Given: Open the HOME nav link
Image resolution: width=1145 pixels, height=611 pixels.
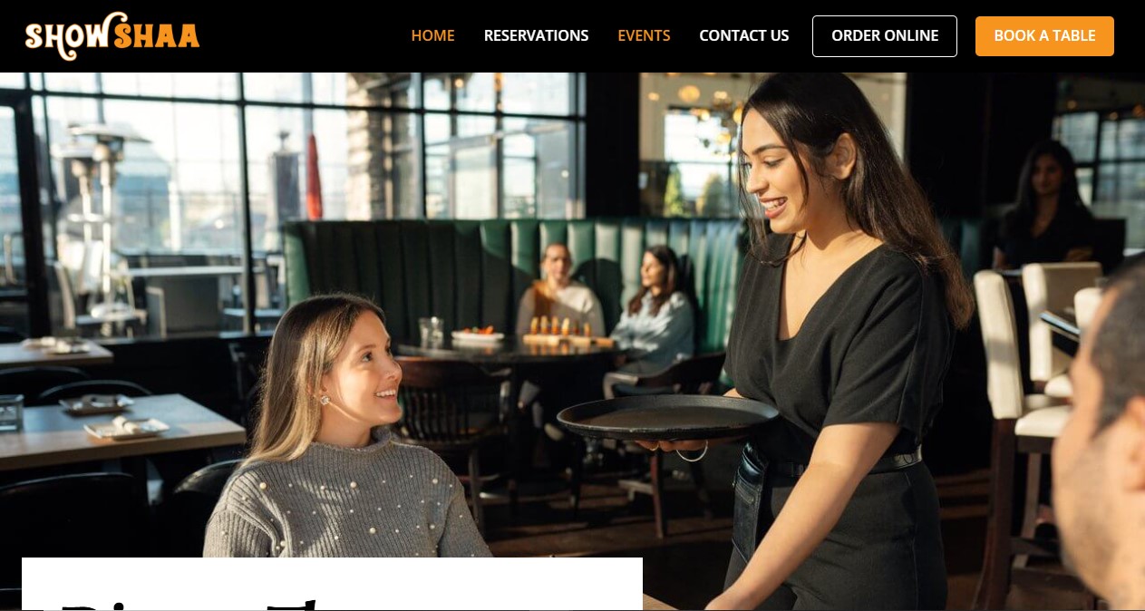Looking at the screenshot, I should click(x=432, y=36).
